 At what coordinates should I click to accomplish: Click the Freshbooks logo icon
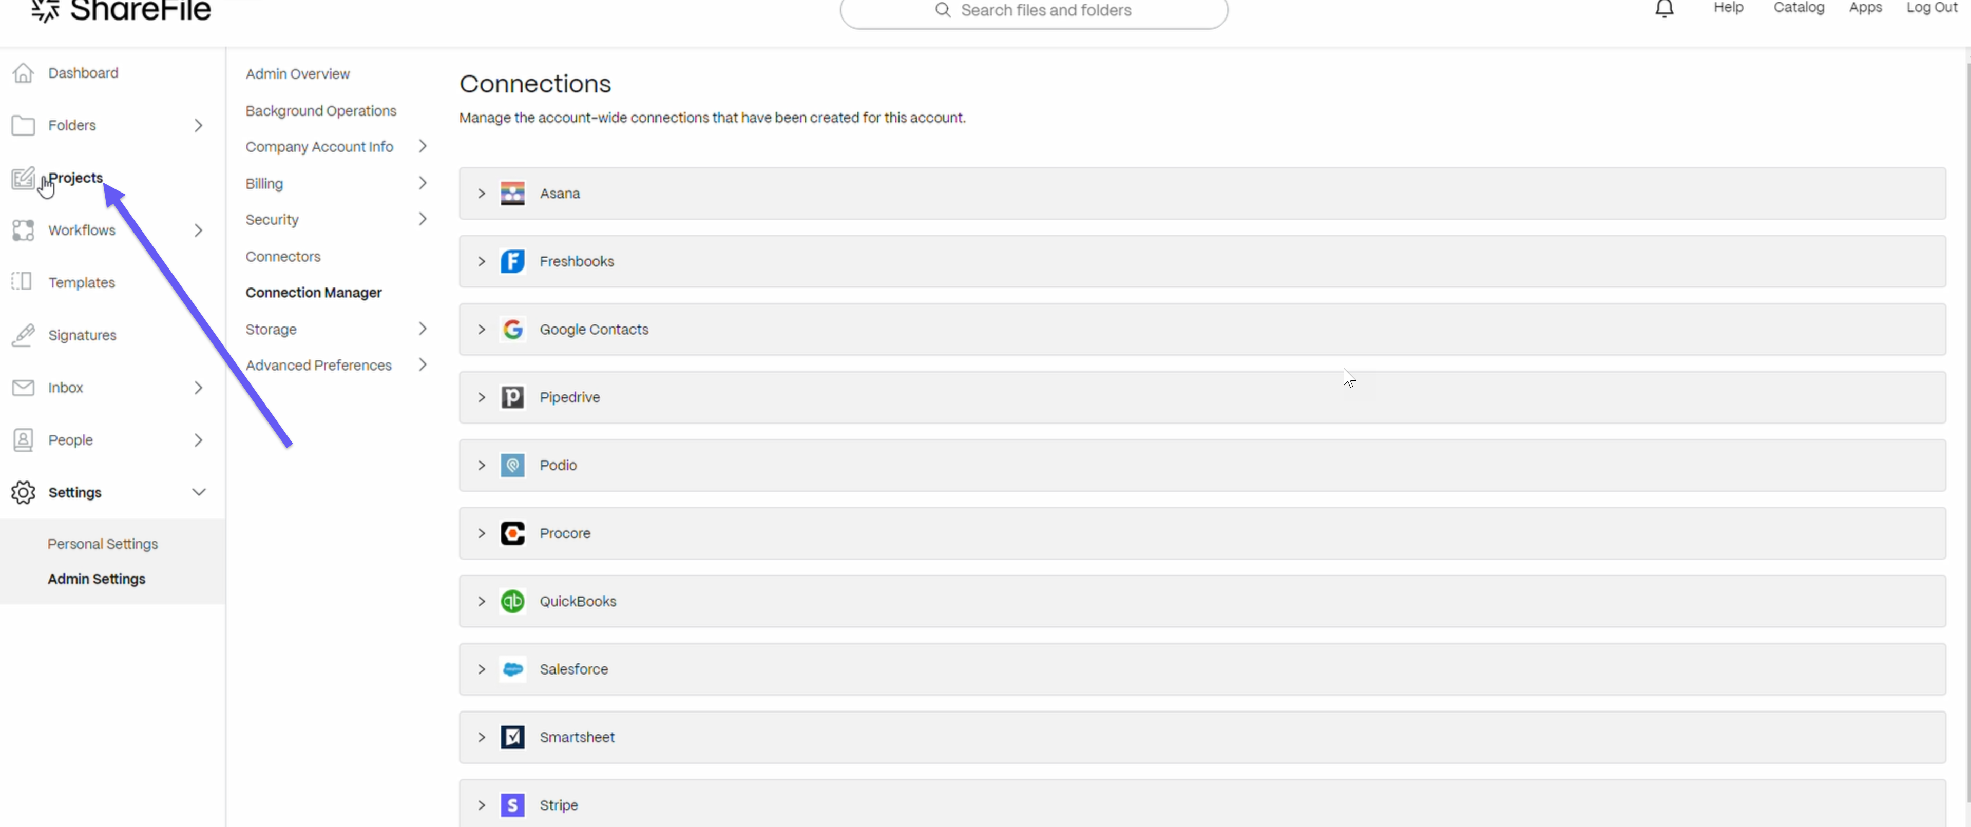coord(512,262)
